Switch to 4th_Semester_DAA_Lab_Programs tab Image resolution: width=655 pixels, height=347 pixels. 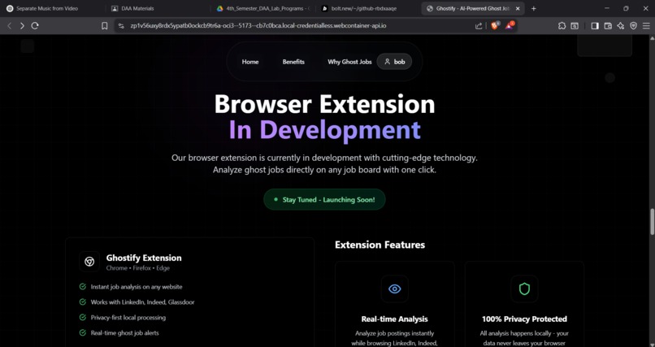point(263,8)
